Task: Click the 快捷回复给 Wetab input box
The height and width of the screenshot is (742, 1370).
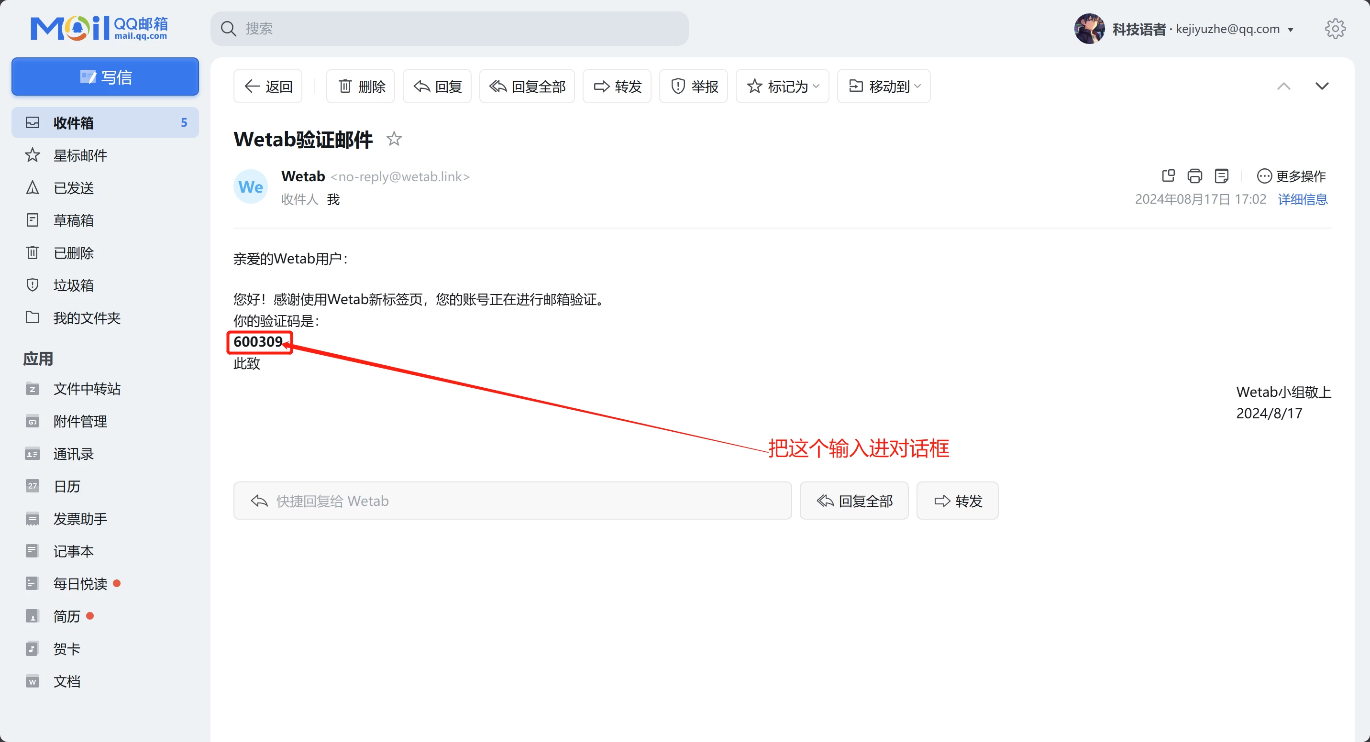Action: [512, 501]
